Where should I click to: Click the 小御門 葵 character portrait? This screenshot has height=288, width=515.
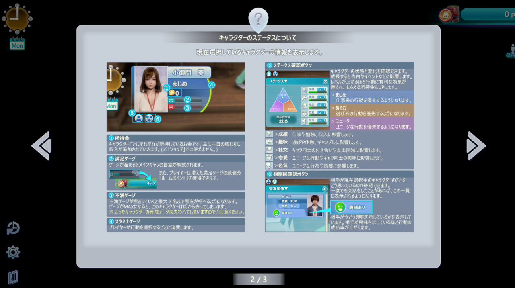[151, 90]
